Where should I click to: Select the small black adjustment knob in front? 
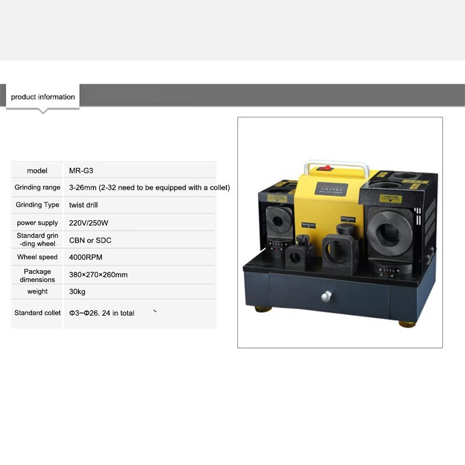click(x=303, y=238)
